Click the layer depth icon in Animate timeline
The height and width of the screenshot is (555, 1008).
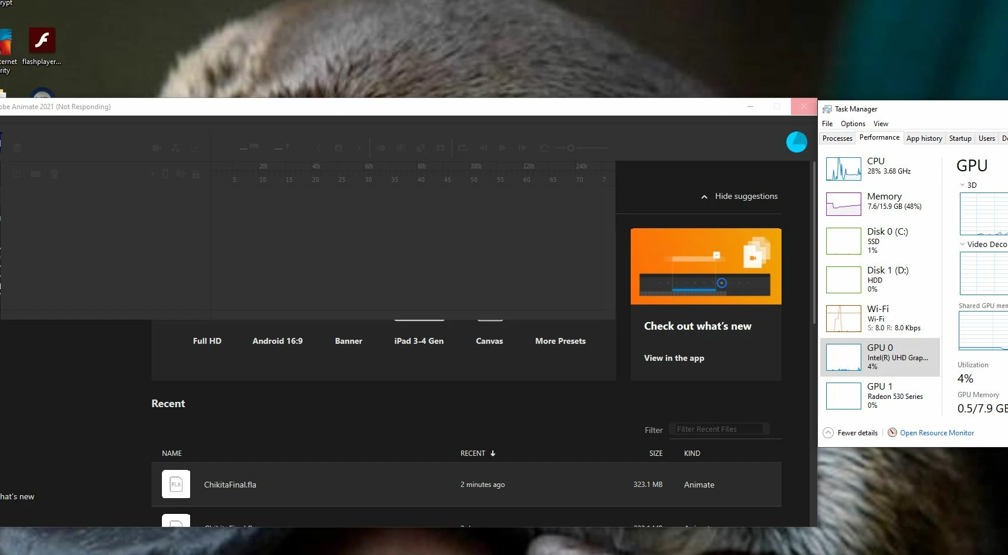17,148
